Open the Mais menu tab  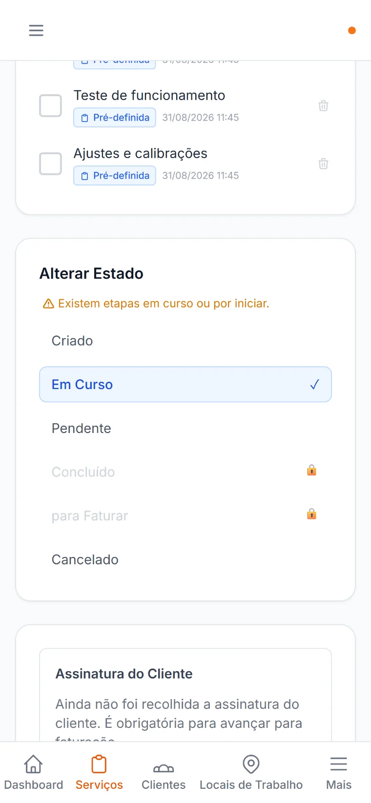pyautogui.click(x=339, y=773)
